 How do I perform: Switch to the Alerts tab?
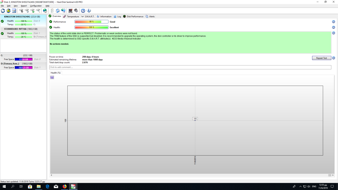click(x=150, y=16)
